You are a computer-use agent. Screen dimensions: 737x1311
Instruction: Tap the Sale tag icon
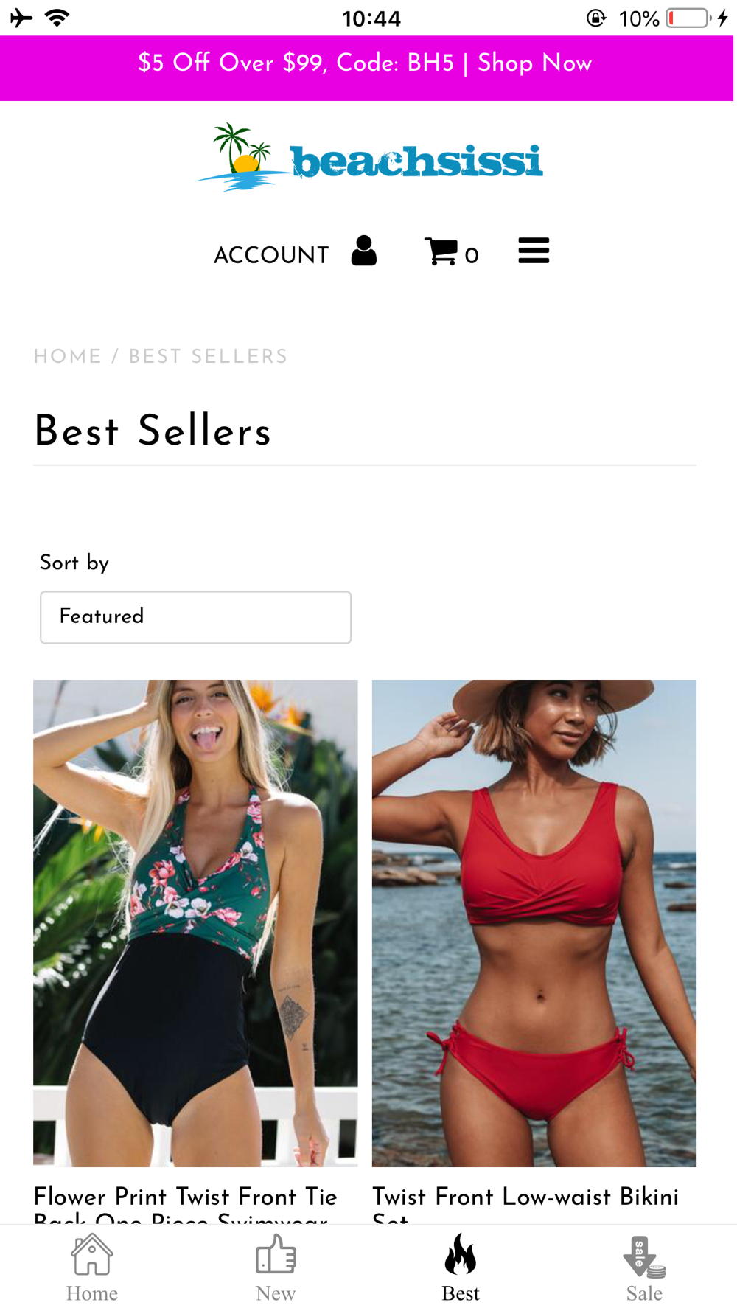pyautogui.click(x=644, y=1256)
